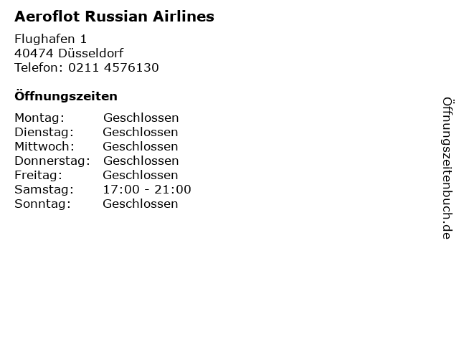Open the vertical öffnungszeitenbuch.de watermark link
Image resolution: width=459 pixels, height=344 pixels.
pyautogui.click(x=448, y=168)
